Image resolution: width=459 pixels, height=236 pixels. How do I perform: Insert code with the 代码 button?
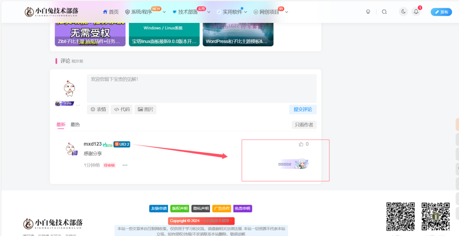(x=121, y=109)
